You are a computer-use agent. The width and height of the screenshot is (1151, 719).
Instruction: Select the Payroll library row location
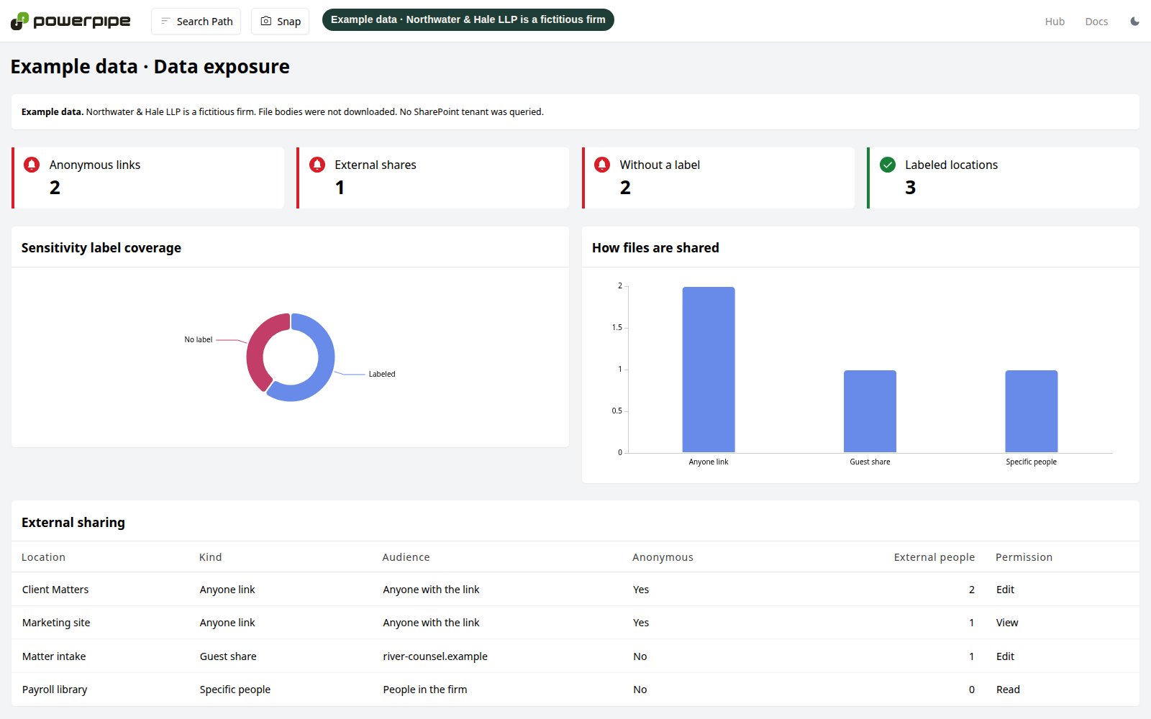click(55, 690)
